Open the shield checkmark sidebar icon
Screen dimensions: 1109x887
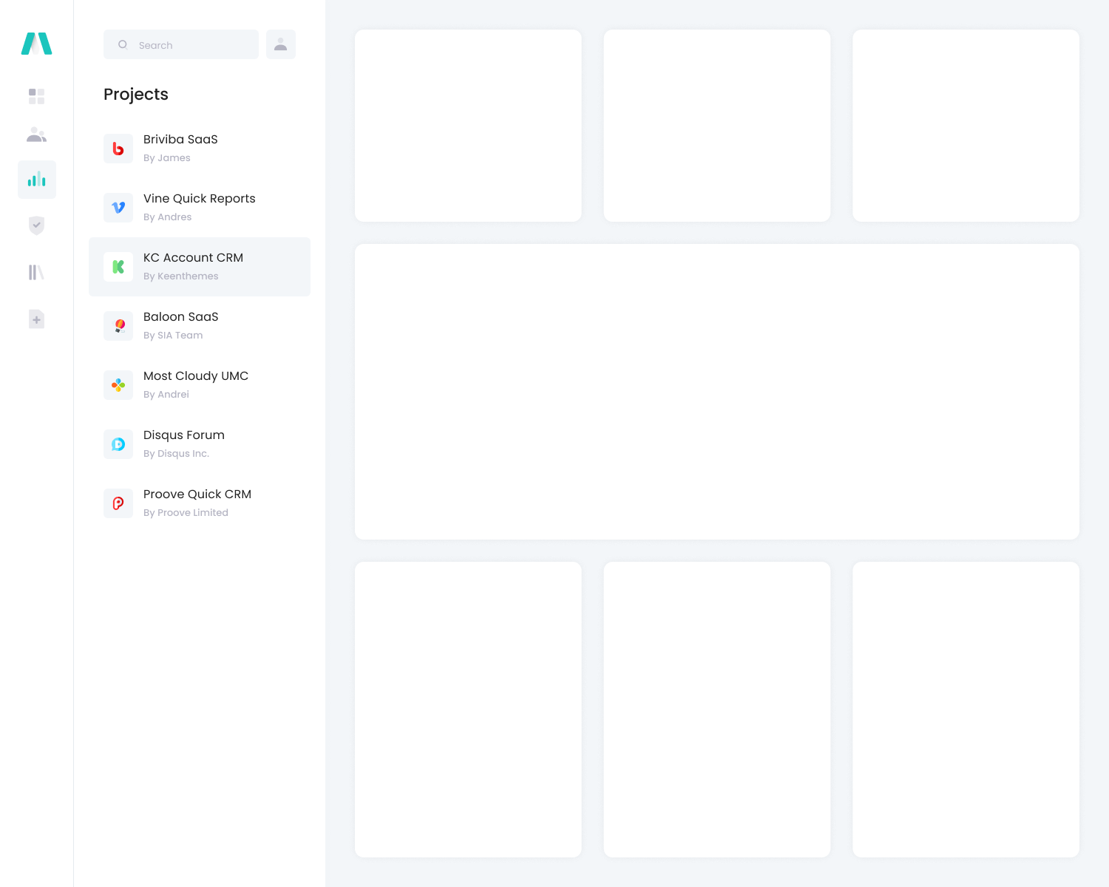36,225
